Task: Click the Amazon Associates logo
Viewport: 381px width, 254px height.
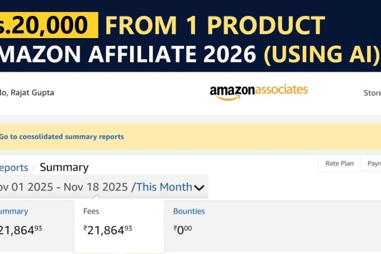Action: pyautogui.click(x=258, y=91)
